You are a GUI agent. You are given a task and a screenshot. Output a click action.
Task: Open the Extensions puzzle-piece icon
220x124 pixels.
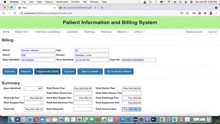coord(205,13)
